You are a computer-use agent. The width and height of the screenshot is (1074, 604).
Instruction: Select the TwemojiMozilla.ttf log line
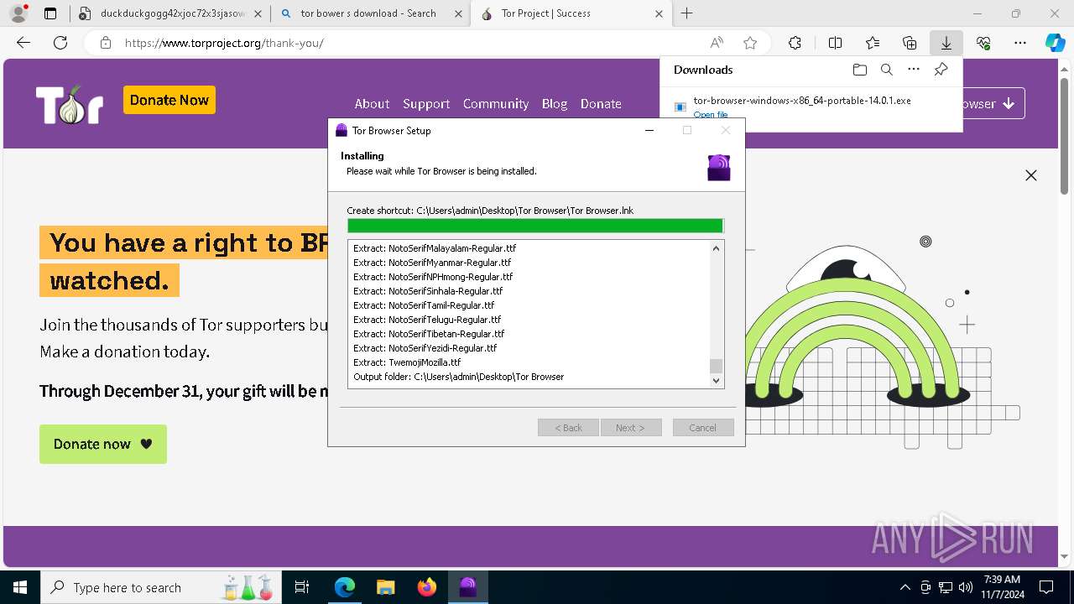point(407,362)
